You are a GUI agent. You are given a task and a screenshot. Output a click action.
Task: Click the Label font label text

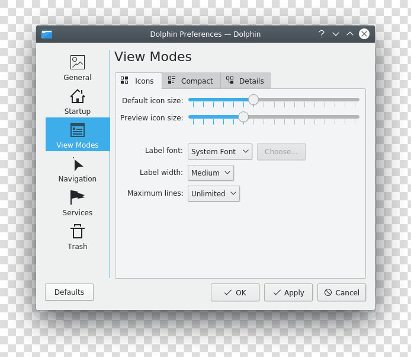click(164, 151)
